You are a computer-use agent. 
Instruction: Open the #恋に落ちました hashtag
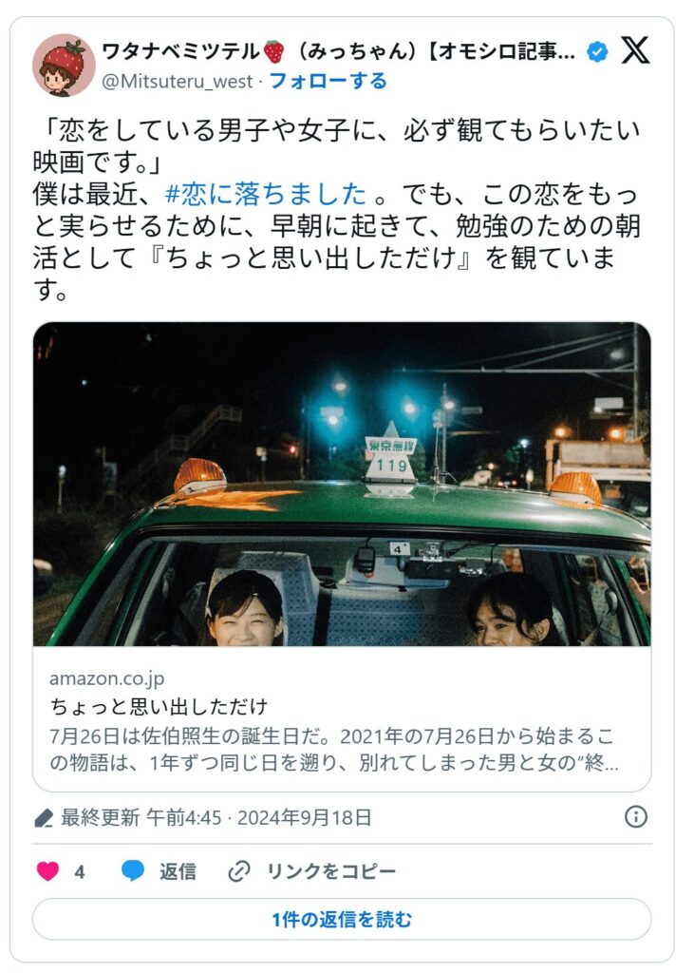click(x=266, y=194)
